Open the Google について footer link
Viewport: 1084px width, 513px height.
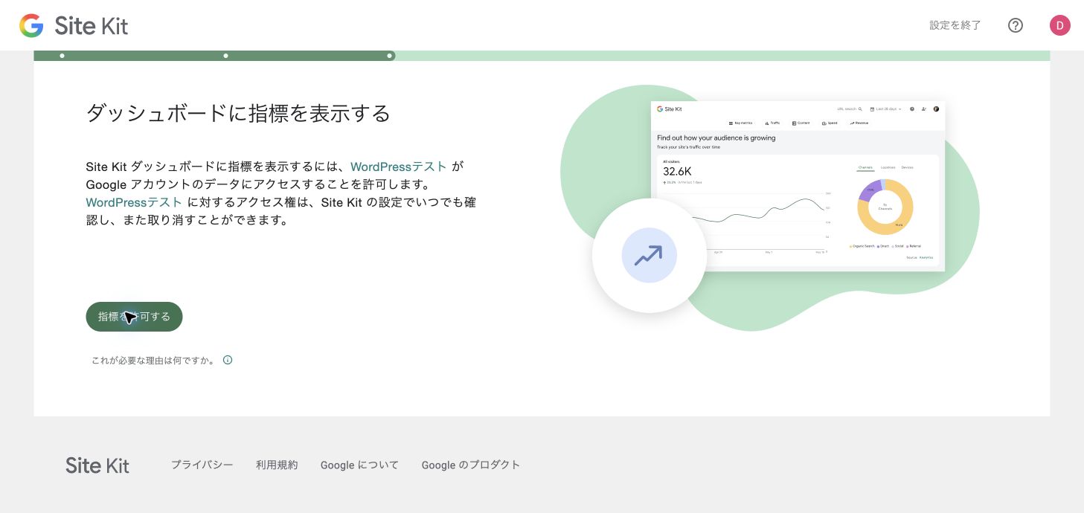pos(359,465)
